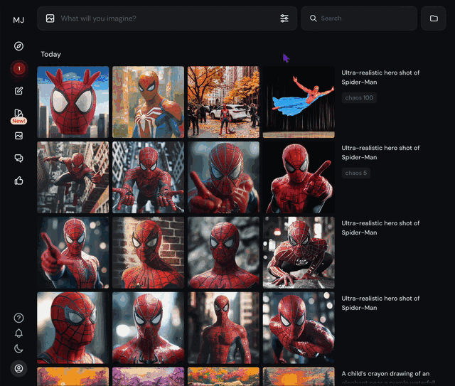Open Spider-Man standing in city street thumbnail

pyautogui.click(x=223, y=328)
